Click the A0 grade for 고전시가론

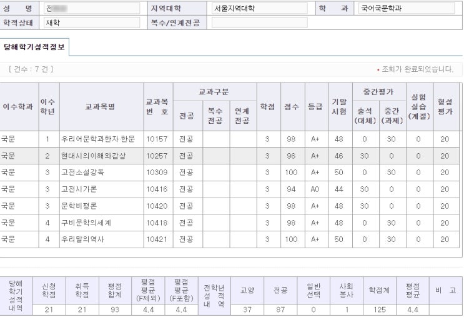pyautogui.click(x=315, y=189)
